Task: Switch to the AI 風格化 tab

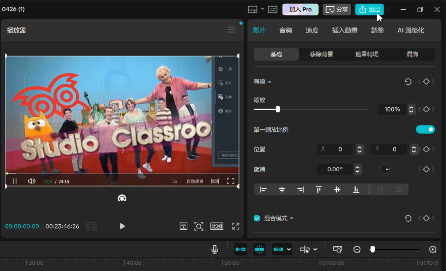Action: click(x=411, y=30)
